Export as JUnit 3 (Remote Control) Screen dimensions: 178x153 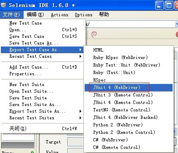[129, 95]
